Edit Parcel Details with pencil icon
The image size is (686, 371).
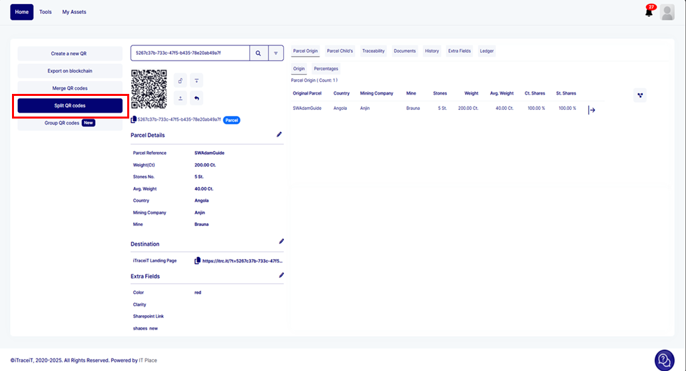280,135
